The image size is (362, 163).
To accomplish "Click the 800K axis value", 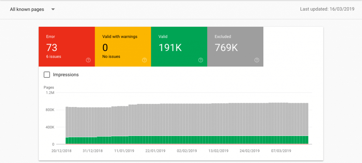I will [x=49, y=110].
